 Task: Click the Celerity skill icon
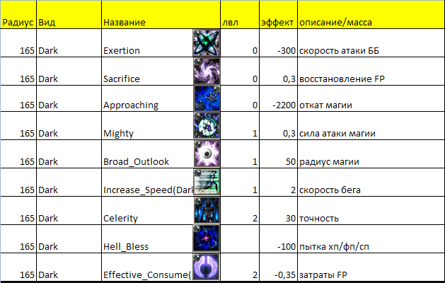[x=207, y=211]
